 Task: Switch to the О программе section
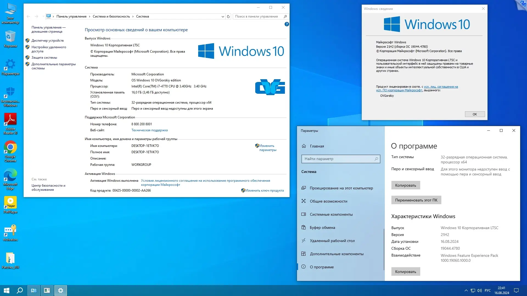322,267
